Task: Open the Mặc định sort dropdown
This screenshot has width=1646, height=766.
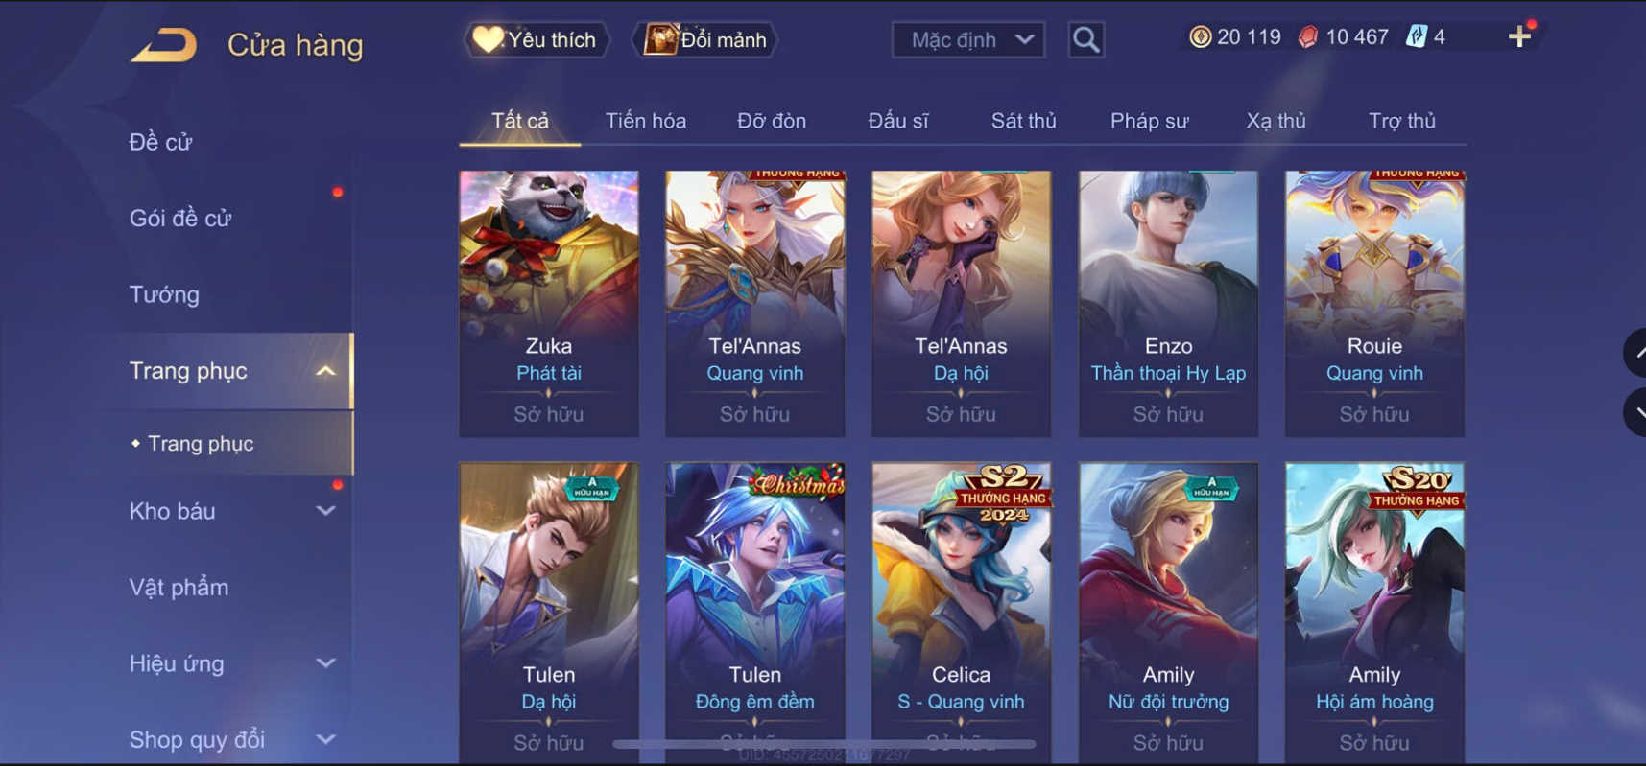Action: (968, 39)
